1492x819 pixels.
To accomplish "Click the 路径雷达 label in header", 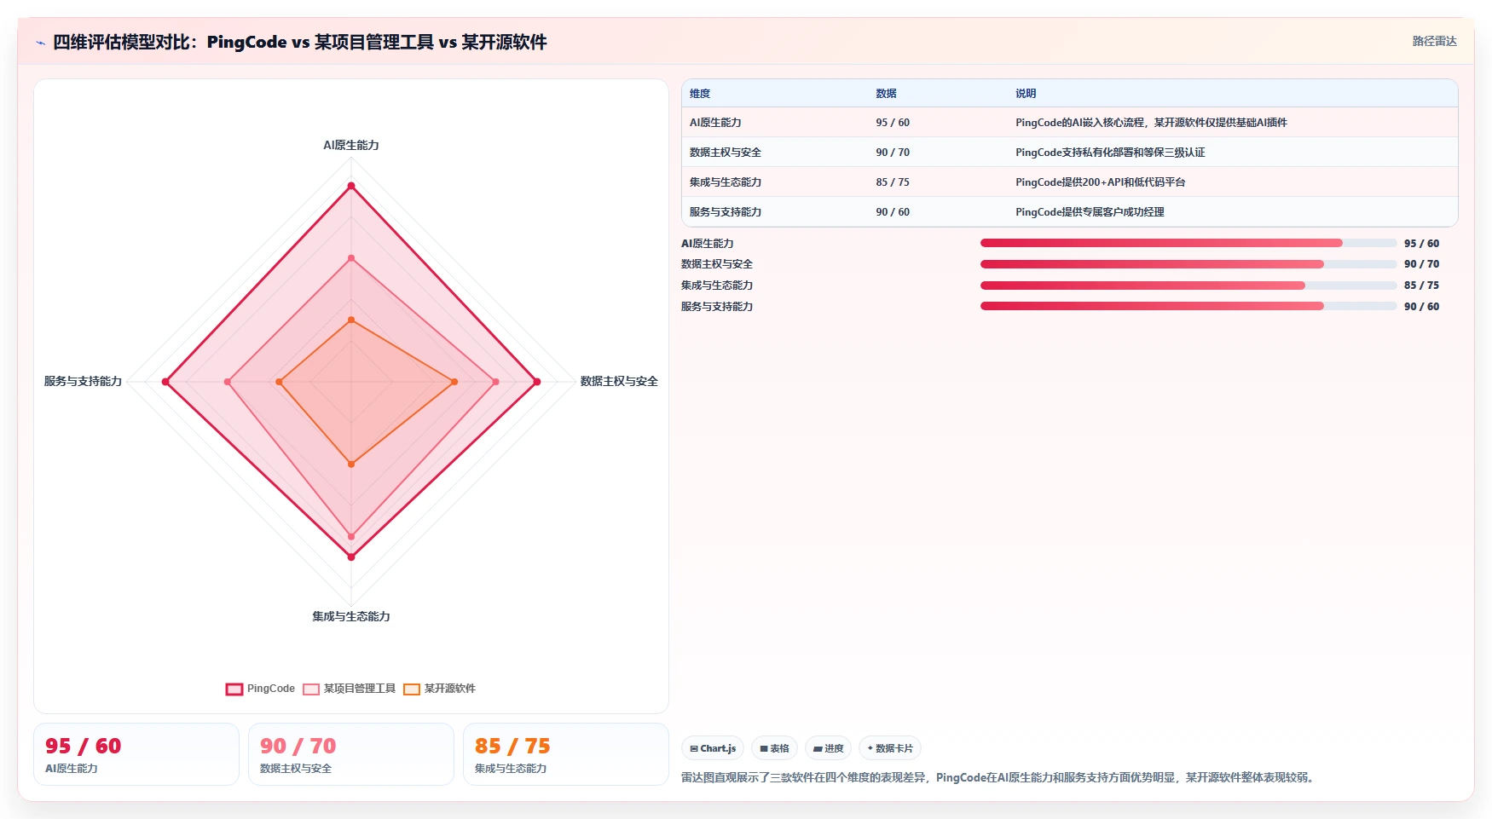I will point(1435,41).
